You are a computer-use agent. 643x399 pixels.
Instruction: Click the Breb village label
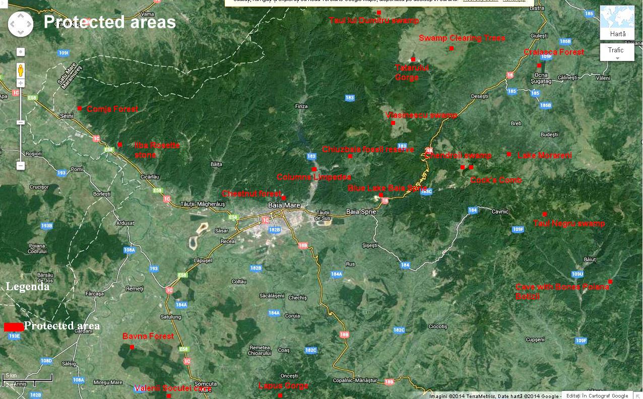pos(516,123)
